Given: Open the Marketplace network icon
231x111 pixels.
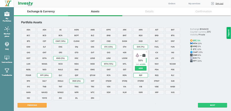Looking at the screenshot, I should click(7, 29).
